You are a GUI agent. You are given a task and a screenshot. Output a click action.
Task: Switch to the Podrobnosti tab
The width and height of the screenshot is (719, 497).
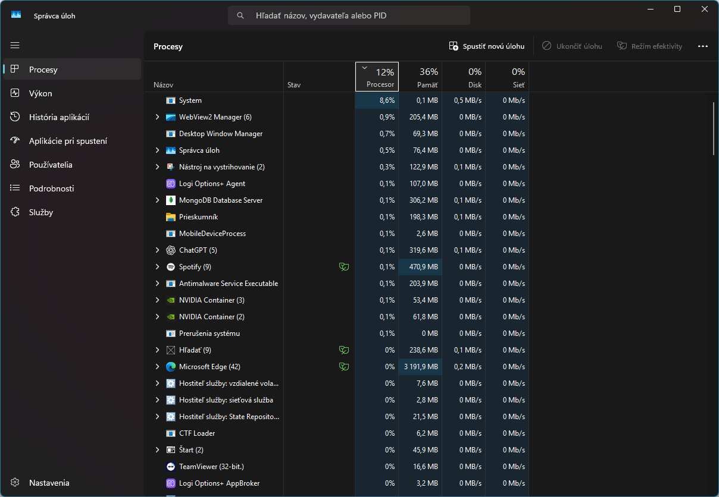tap(72, 188)
